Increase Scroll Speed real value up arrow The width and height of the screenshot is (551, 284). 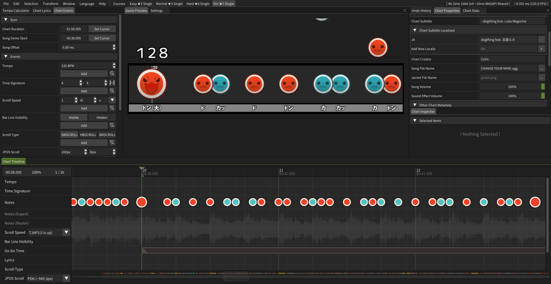click(76, 99)
